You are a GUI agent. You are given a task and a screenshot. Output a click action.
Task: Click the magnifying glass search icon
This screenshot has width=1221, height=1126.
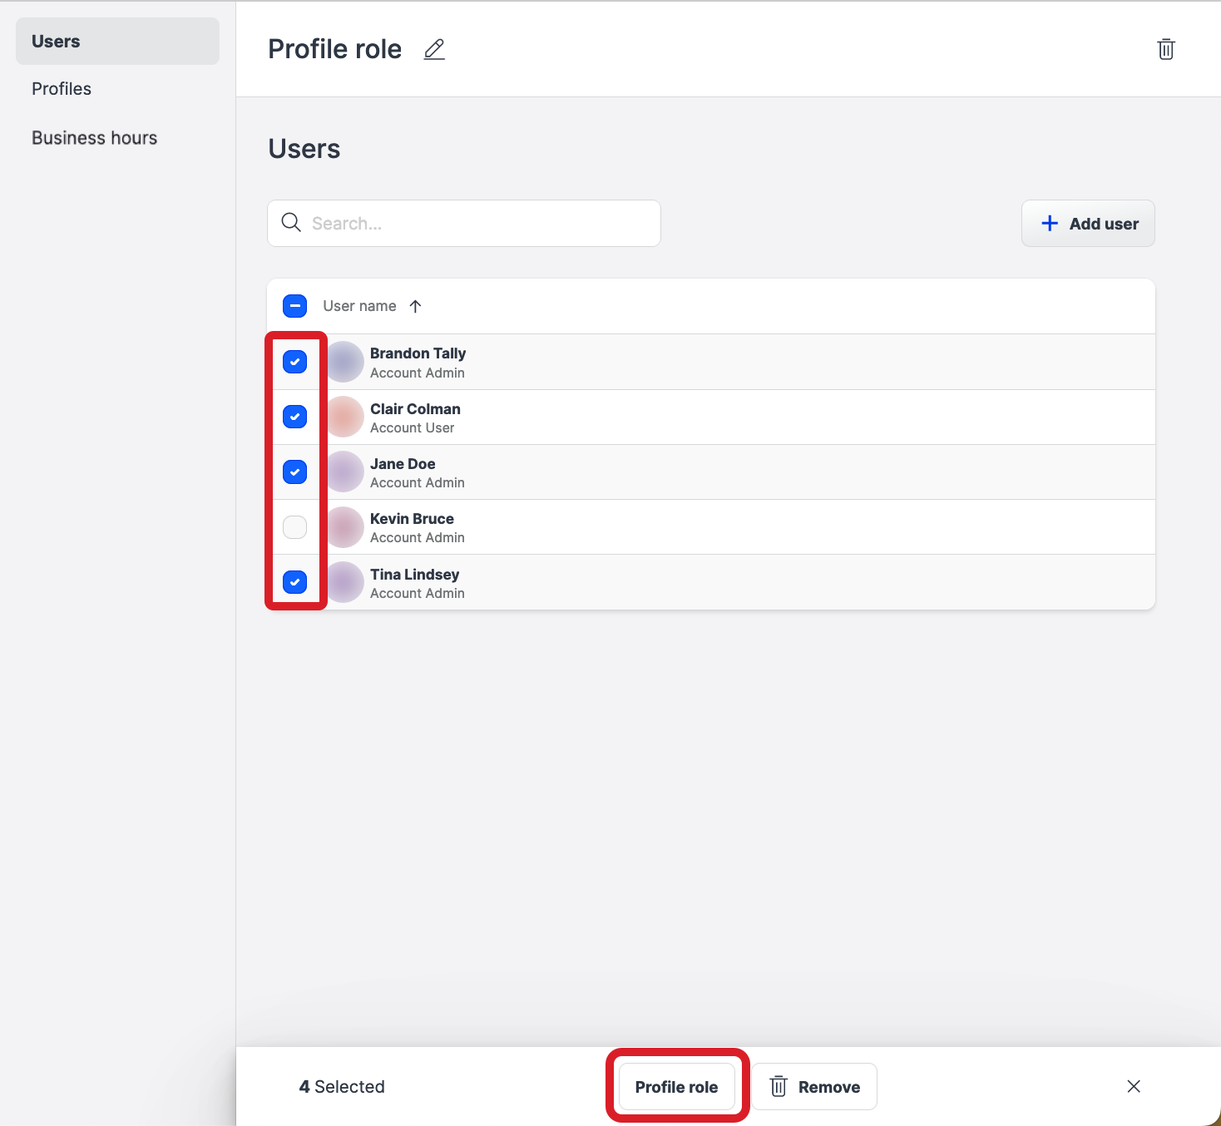click(291, 223)
